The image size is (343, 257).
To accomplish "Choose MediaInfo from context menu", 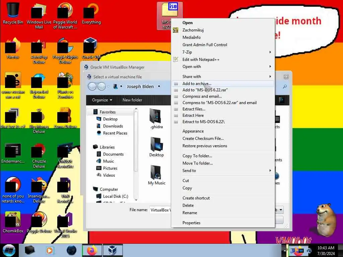I will pyautogui.click(x=223, y=37).
